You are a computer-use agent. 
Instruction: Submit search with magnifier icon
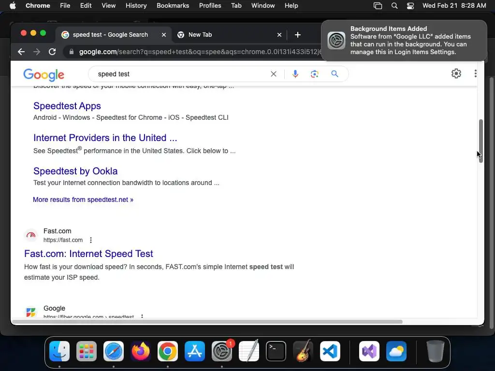click(x=335, y=74)
